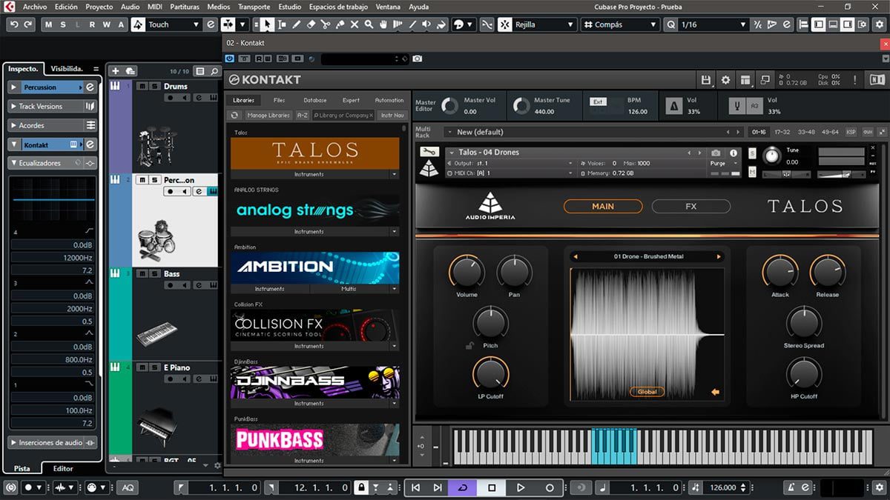Click the LP Cutoff knob

click(x=490, y=373)
